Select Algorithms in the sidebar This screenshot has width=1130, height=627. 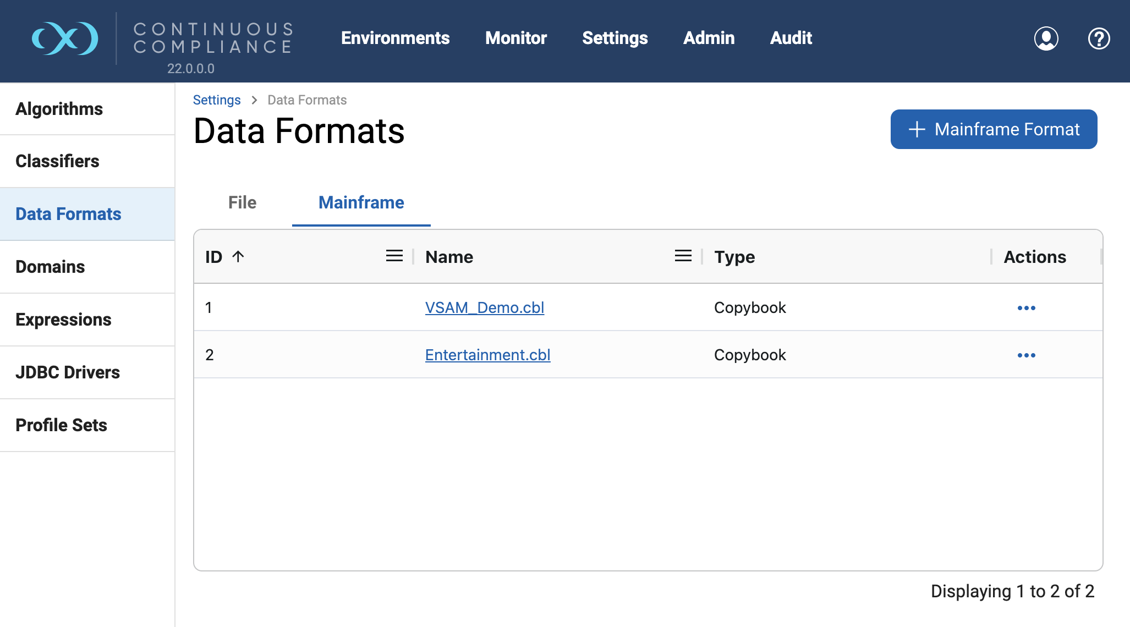(59, 109)
